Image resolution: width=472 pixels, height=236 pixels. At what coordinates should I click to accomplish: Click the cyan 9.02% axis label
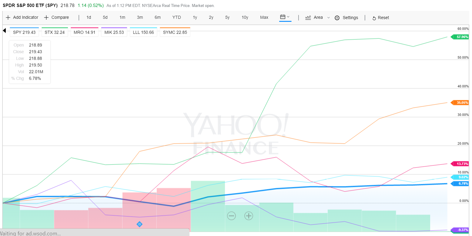tap(460, 177)
